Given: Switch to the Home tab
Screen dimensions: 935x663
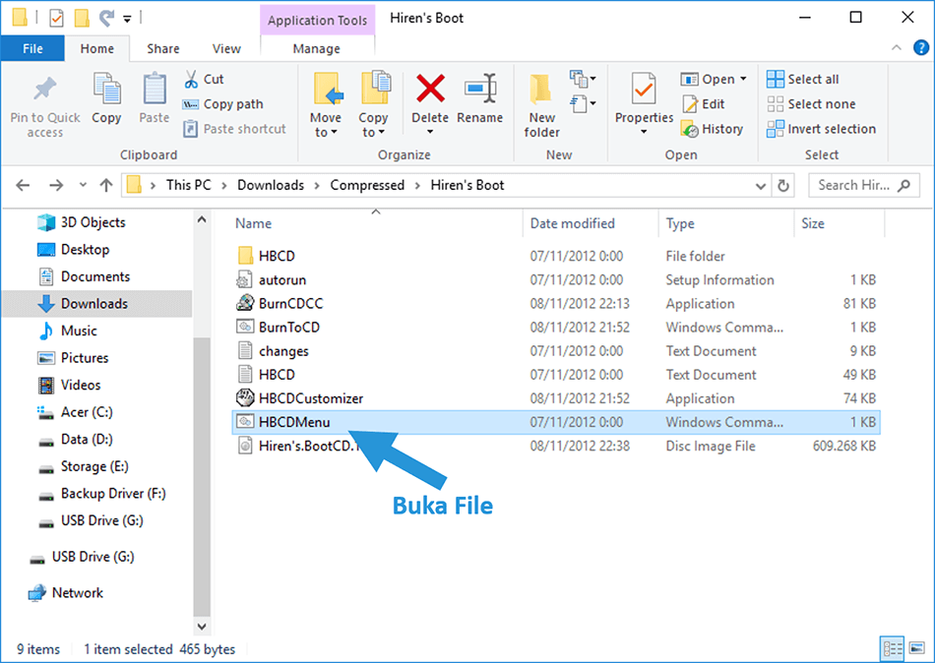Looking at the screenshot, I should pyautogui.click(x=97, y=48).
